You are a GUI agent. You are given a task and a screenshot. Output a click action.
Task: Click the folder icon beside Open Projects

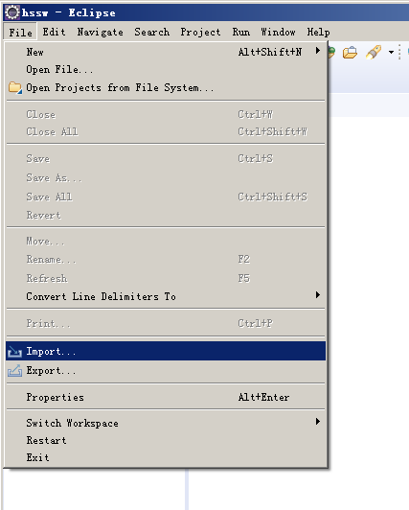coord(15,87)
